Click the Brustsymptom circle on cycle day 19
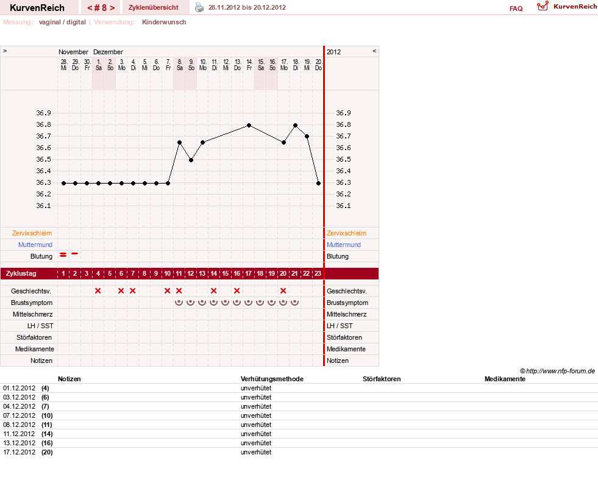598x488 pixels. (271, 302)
